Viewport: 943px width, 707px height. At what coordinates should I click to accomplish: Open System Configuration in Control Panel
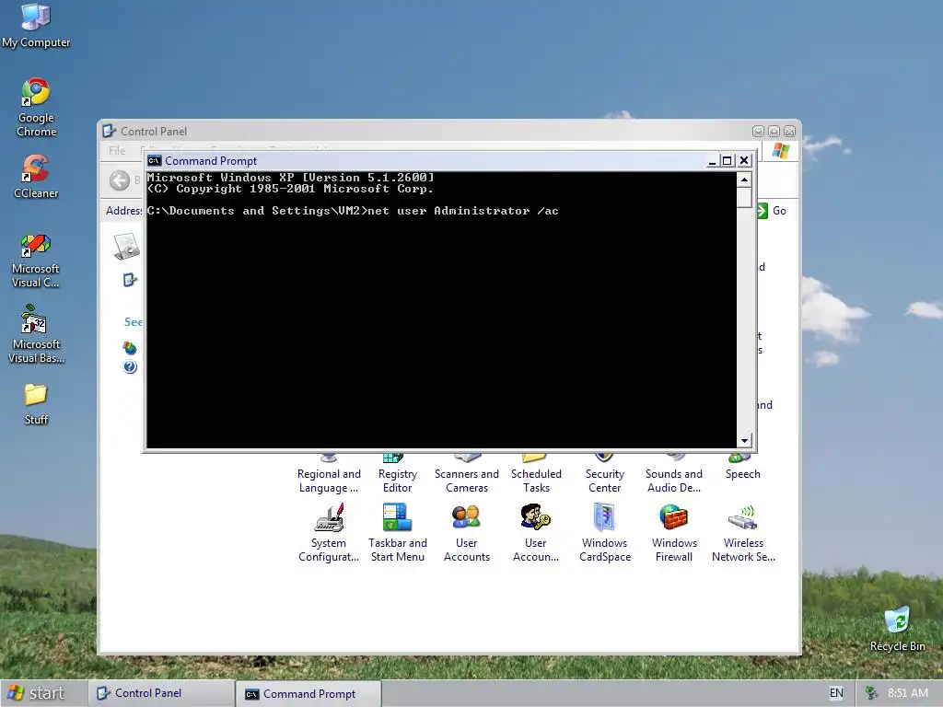[x=329, y=533]
